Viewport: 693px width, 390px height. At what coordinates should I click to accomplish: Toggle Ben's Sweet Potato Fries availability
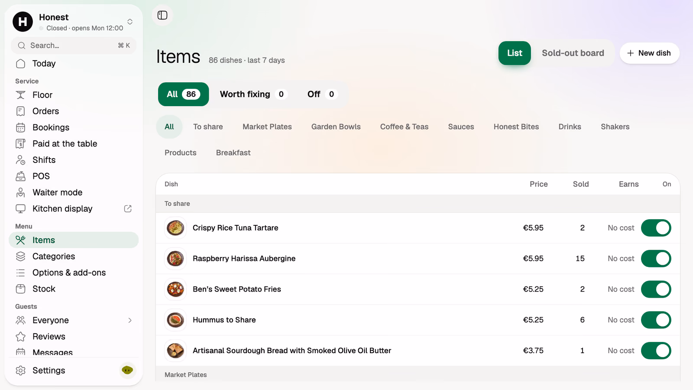[x=656, y=289]
